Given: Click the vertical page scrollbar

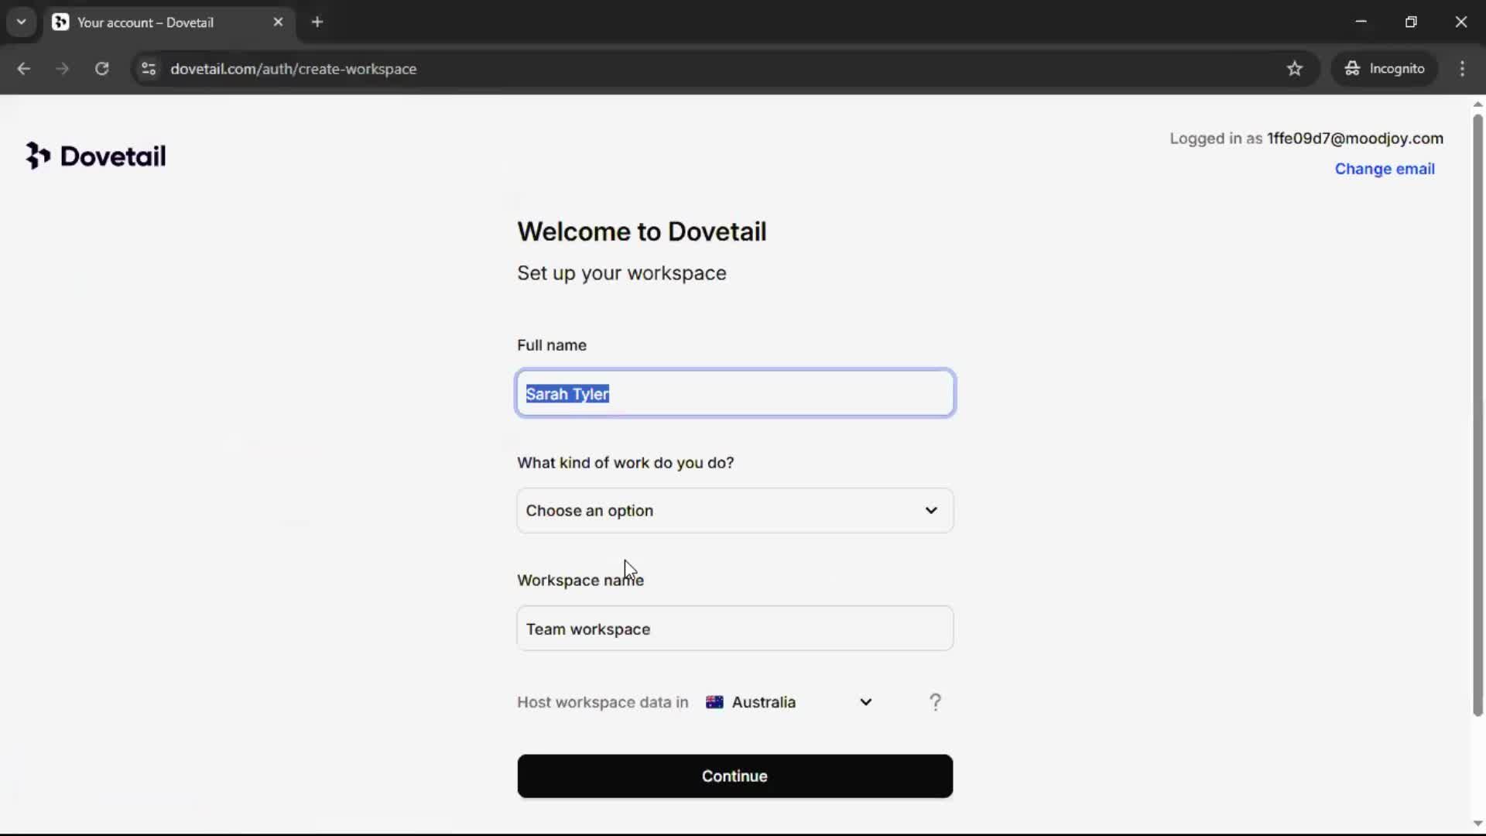Looking at the screenshot, I should click(1477, 418).
